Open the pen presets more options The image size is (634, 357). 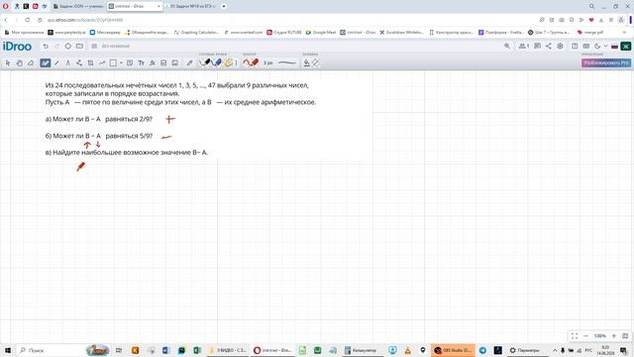point(236,62)
